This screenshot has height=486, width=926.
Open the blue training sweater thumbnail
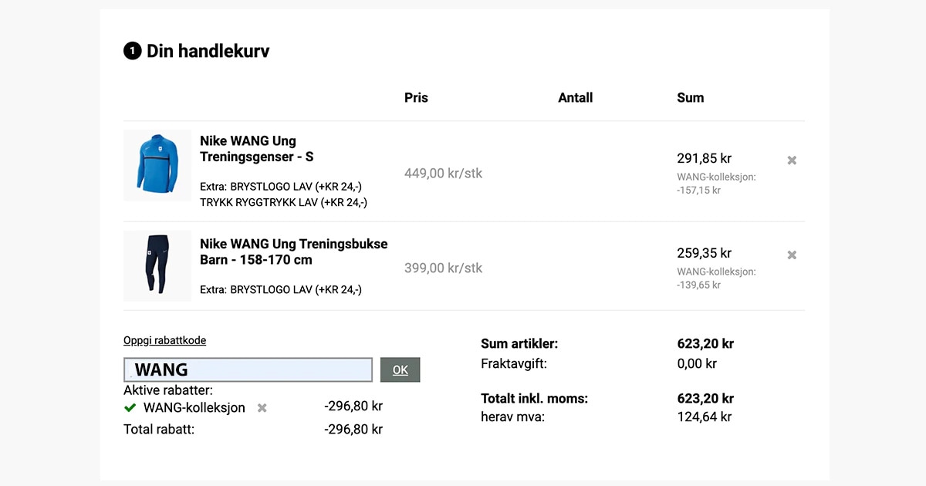157,165
